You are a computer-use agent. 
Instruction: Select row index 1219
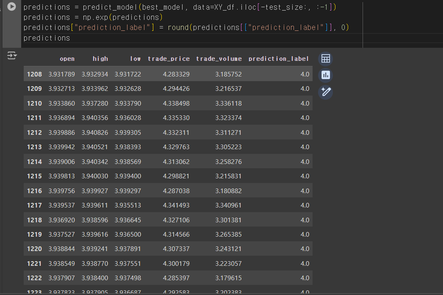pyautogui.click(x=34, y=235)
